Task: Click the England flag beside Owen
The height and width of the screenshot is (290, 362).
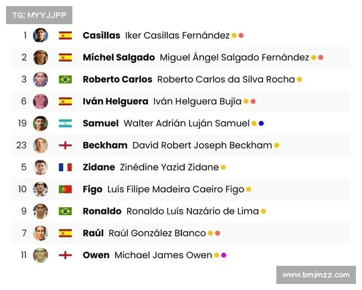Action: tap(65, 255)
